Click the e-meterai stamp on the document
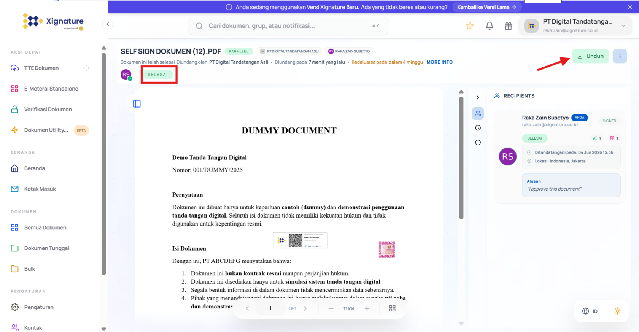This screenshot has width=639, height=332. pyautogui.click(x=387, y=250)
